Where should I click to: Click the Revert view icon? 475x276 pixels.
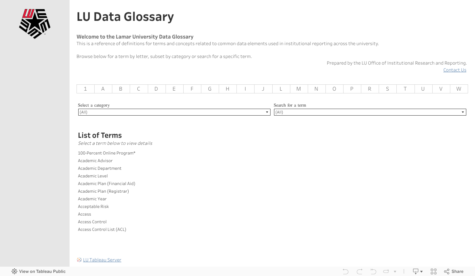click(x=373, y=271)
